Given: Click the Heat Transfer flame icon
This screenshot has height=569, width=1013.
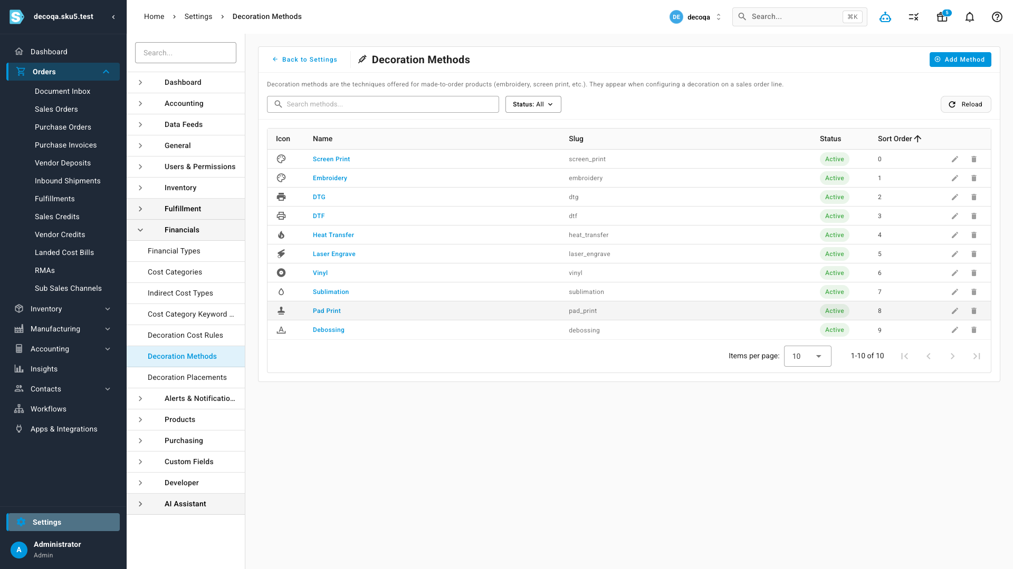Looking at the screenshot, I should tap(281, 235).
